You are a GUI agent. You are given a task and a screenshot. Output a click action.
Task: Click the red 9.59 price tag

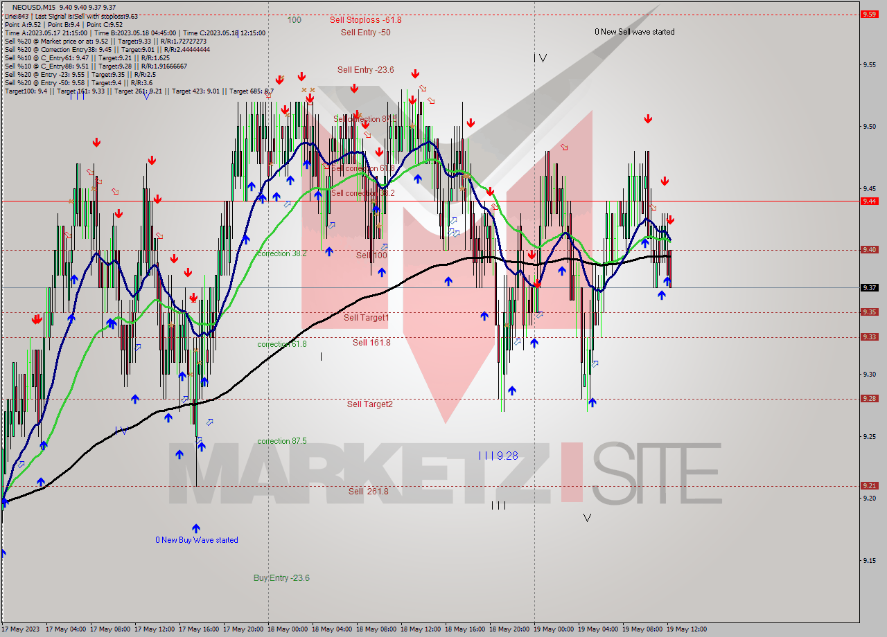[x=869, y=14]
